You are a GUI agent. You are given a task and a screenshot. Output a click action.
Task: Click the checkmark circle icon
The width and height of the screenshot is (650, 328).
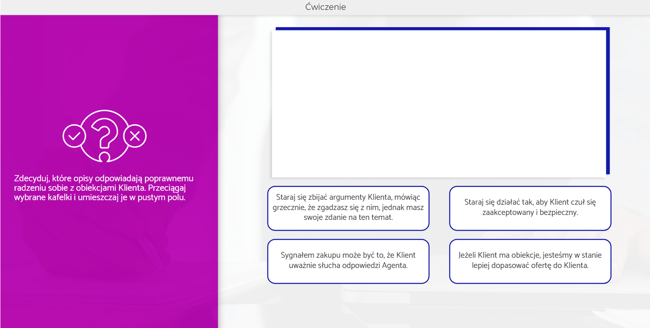pos(74,136)
